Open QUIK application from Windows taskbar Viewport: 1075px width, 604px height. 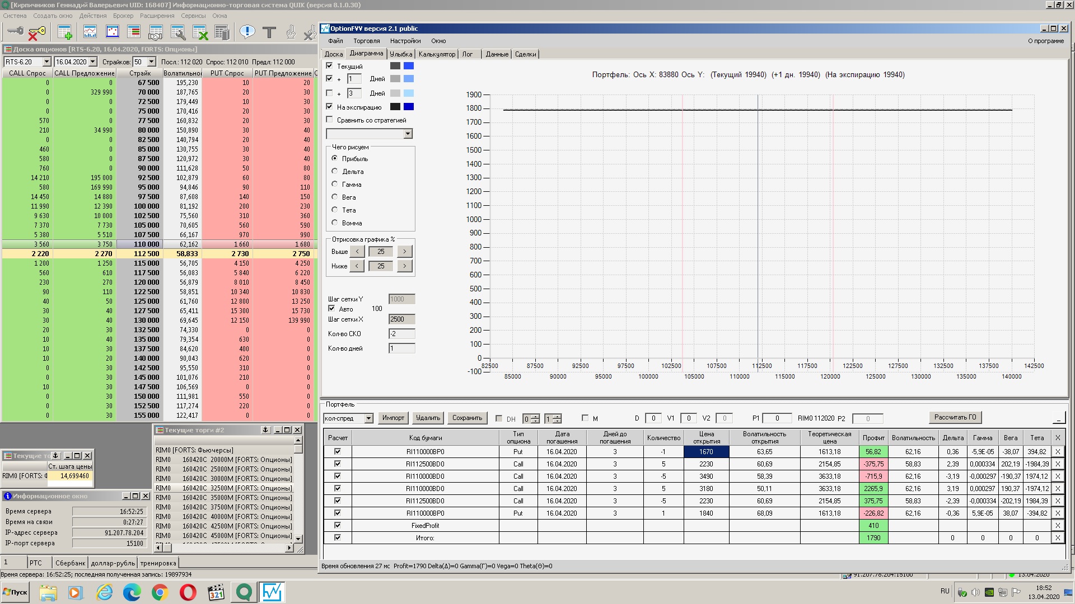coord(244,592)
